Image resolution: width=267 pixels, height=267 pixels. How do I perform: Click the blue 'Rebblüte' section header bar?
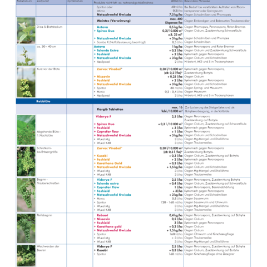[133, 101]
